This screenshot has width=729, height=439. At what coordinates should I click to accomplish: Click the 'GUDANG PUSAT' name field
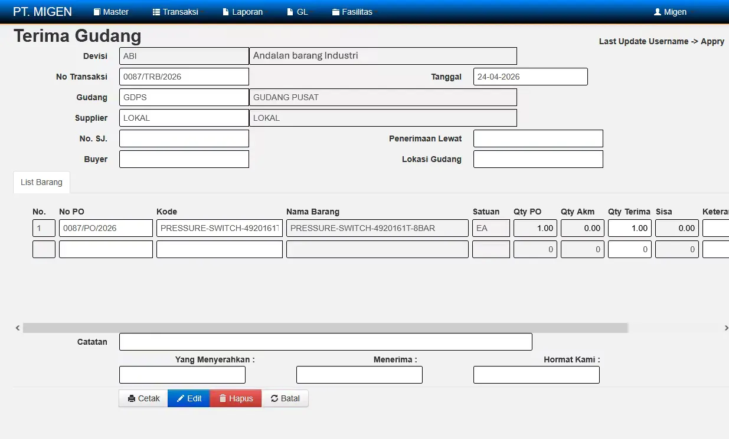click(383, 97)
